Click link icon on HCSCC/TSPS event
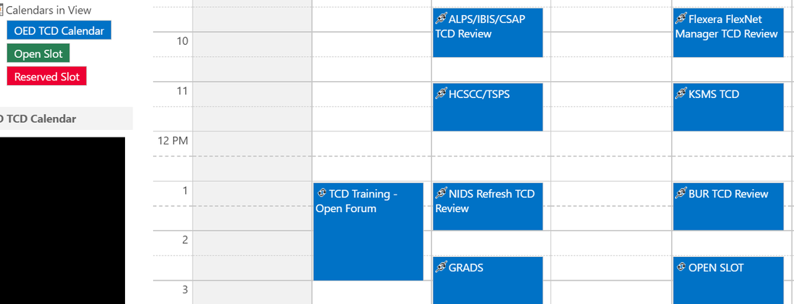794x304 pixels. point(441,94)
